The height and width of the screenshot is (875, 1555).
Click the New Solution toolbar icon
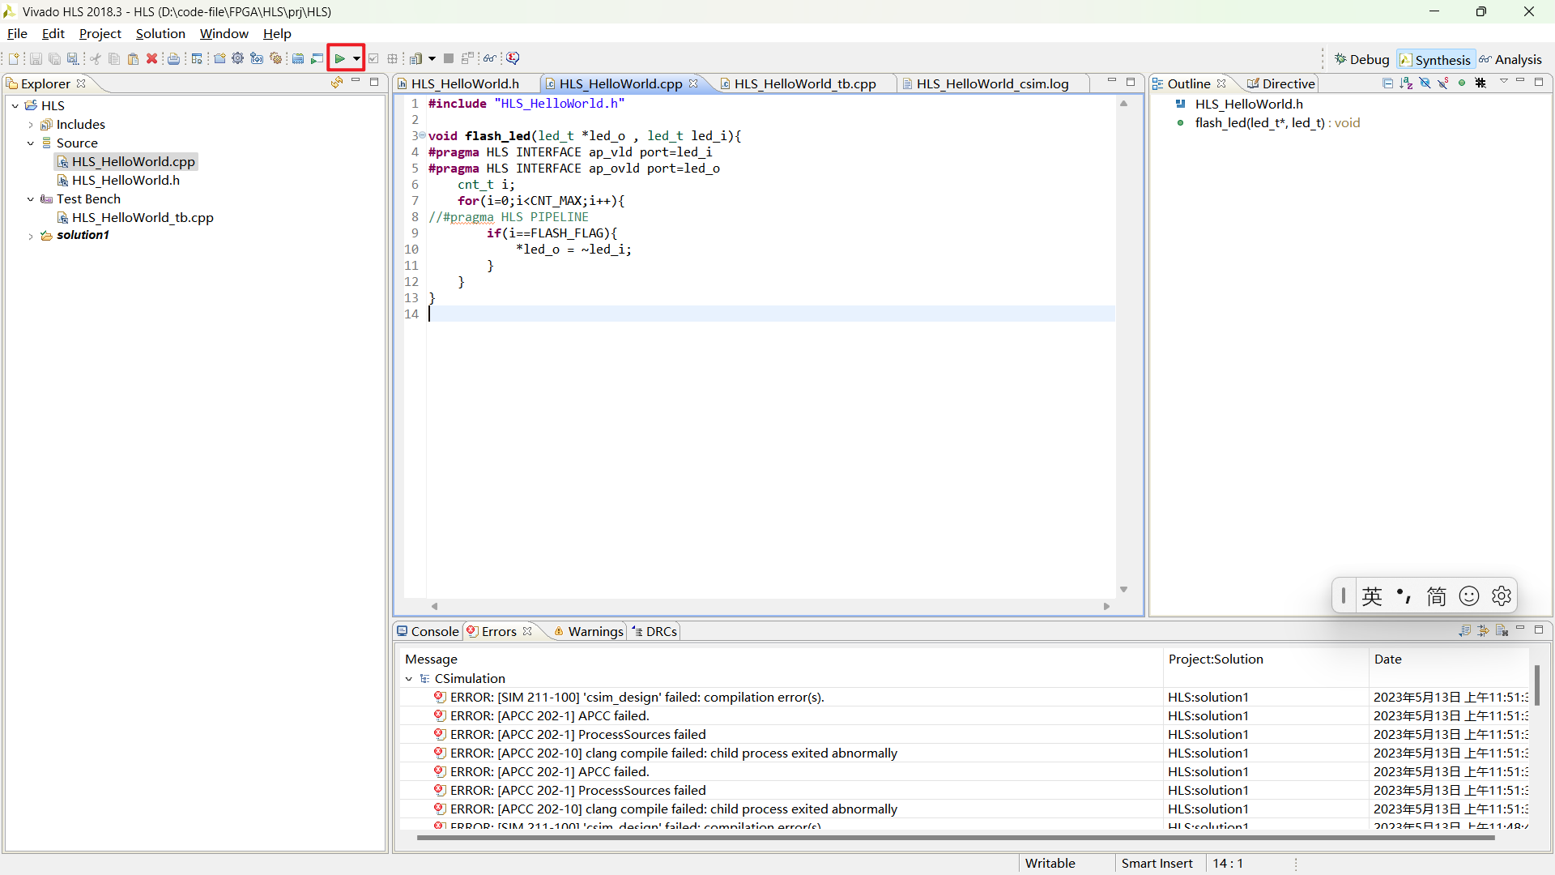tap(257, 58)
